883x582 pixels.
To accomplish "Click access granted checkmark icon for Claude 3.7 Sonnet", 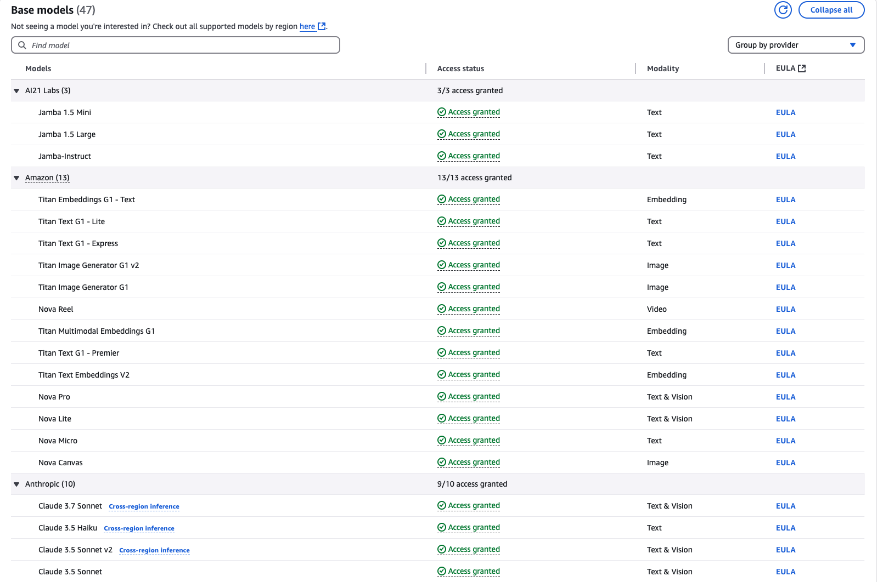I will [441, 505].
